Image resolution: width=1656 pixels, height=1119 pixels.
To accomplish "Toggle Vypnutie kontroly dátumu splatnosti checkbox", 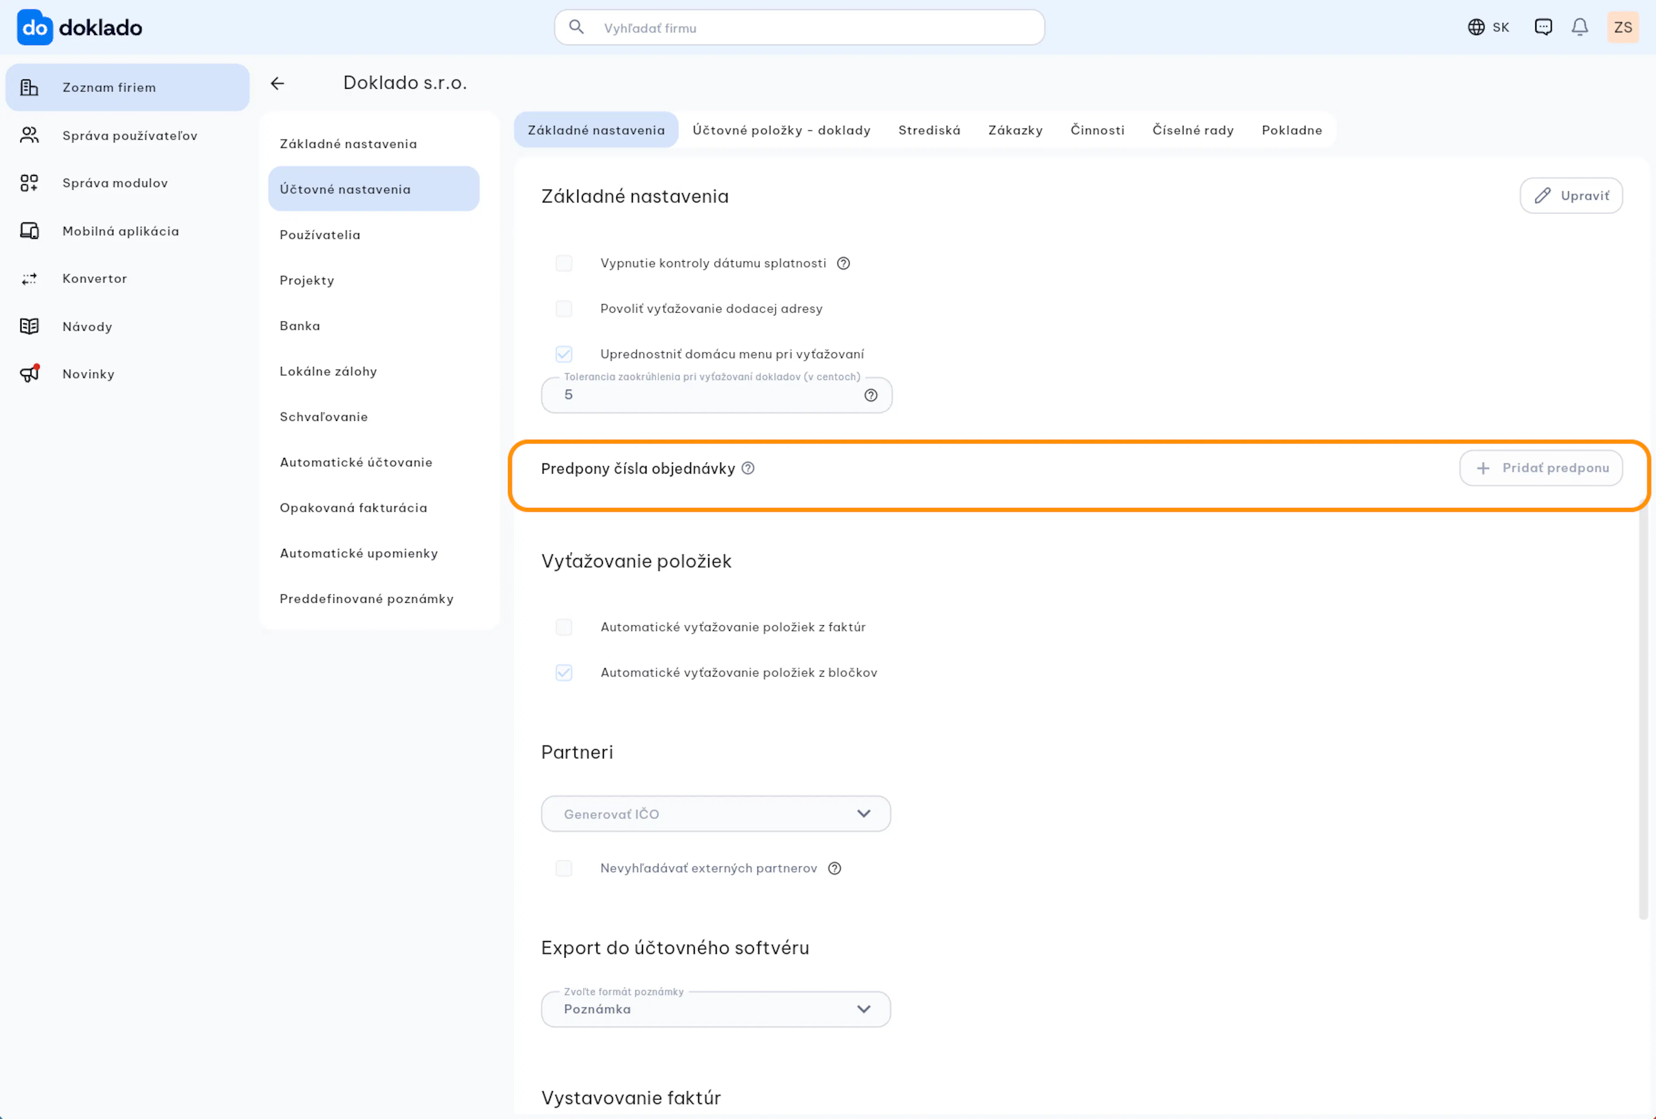I will 564,263.
